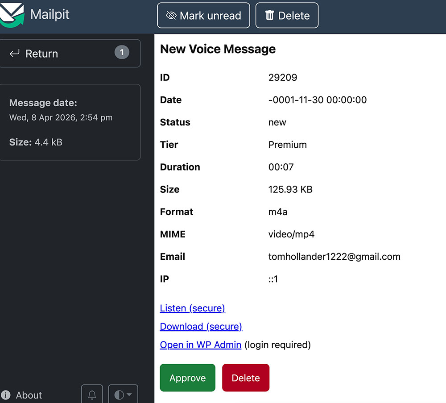
Task: Open the Download (secure) link
Action: pyautogui.click(x=201, y=326)
